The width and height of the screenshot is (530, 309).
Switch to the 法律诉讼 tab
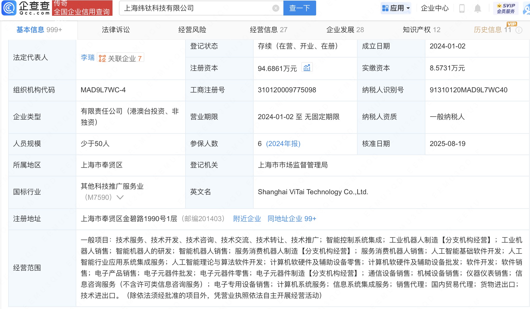116,30
